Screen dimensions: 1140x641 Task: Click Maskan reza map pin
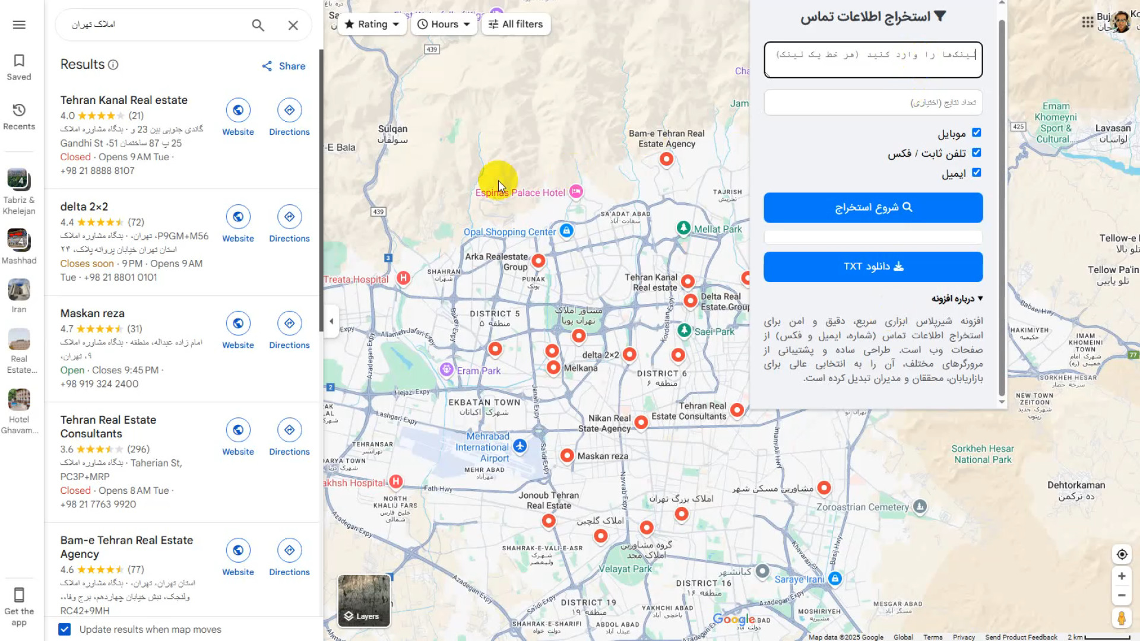tap(567, 455)
